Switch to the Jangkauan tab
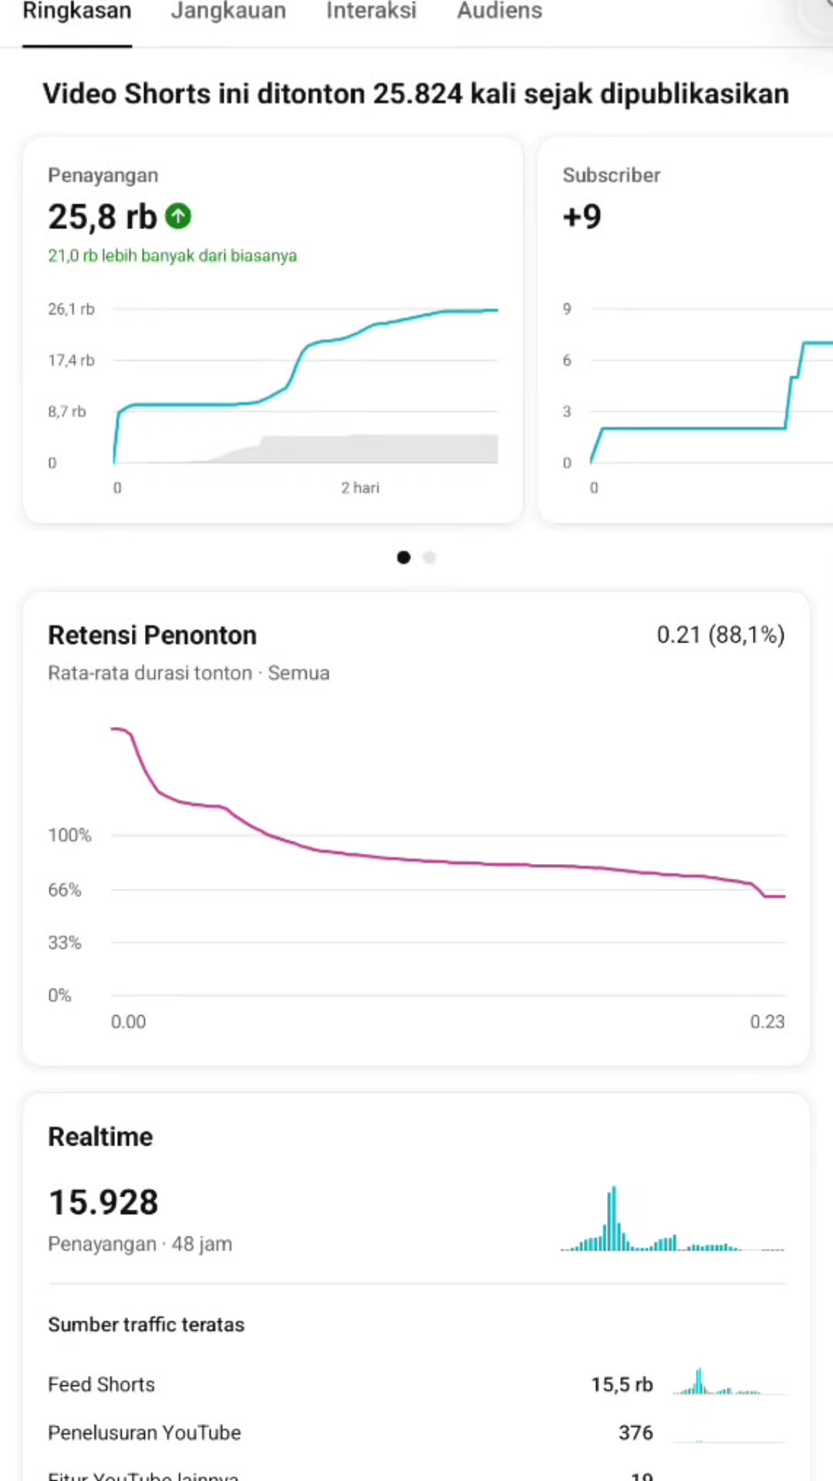The image size is (833, 1481). click(x=228, y=11)
